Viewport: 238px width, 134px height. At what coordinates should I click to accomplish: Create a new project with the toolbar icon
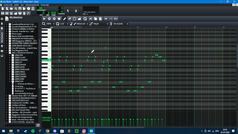click(x=3, y=9)
